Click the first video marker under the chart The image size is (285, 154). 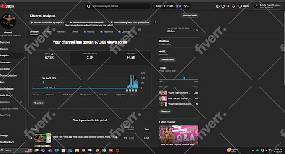click(127, 90)
